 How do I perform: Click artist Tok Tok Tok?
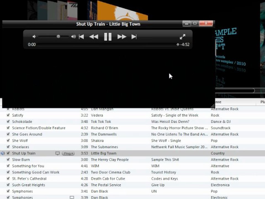click(101, 122)
